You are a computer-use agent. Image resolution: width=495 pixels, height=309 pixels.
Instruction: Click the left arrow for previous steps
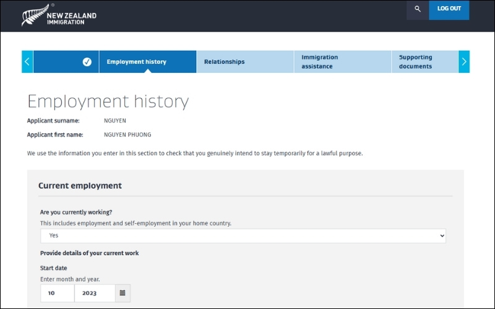27,62
